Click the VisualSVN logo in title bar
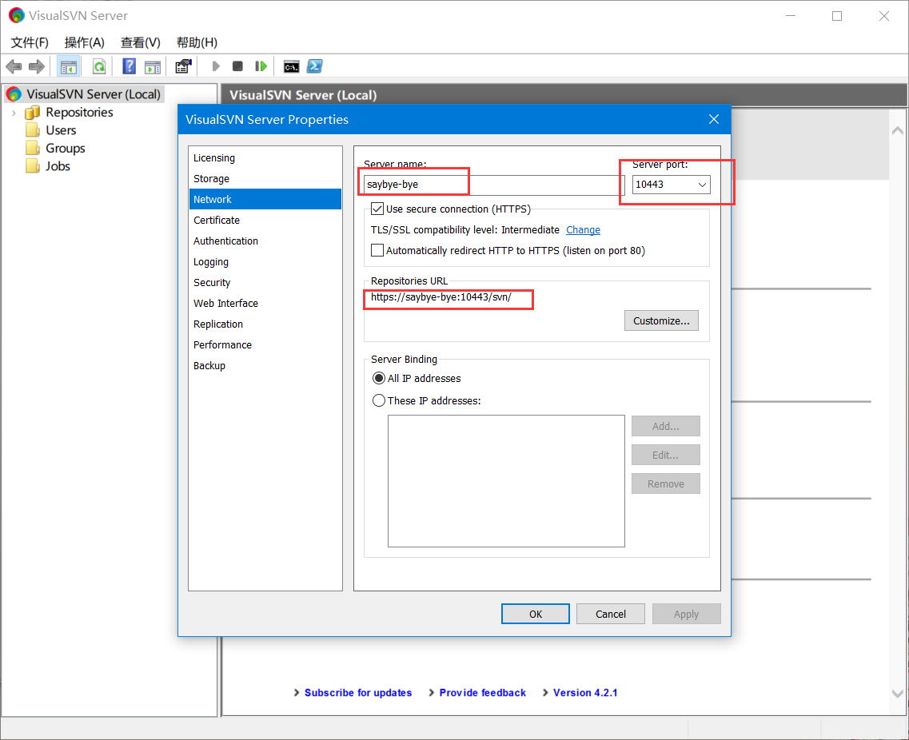 tap(16, 16)
